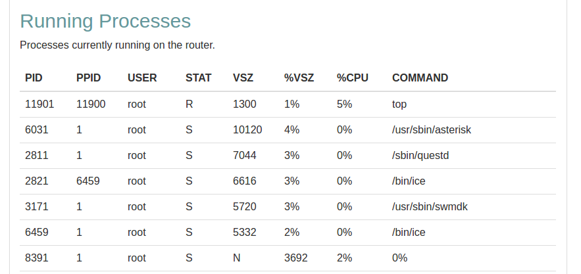Click PID 8391 in the last row

click(36, 258)
